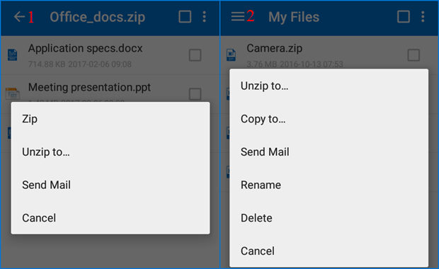Select Unzip to... in the Office_docs popup
This screenshot has height=269, width=439.
pos(110,152)
